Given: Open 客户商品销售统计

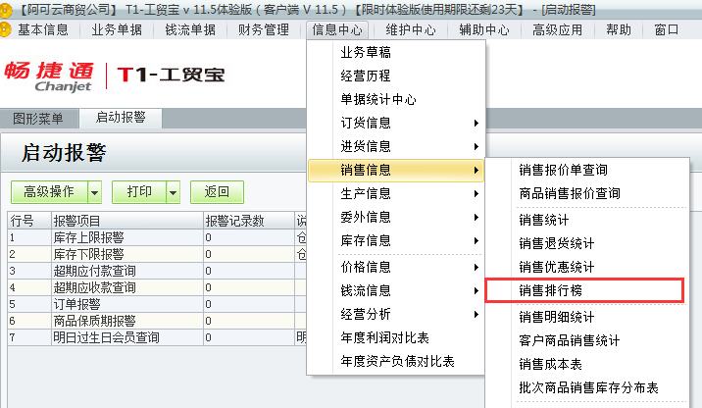Looking at the screenshot, I should tap(586, 341).
